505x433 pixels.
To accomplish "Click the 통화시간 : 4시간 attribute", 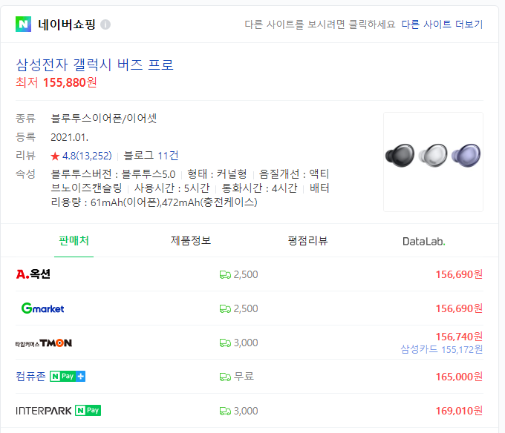I will [259, 188].
